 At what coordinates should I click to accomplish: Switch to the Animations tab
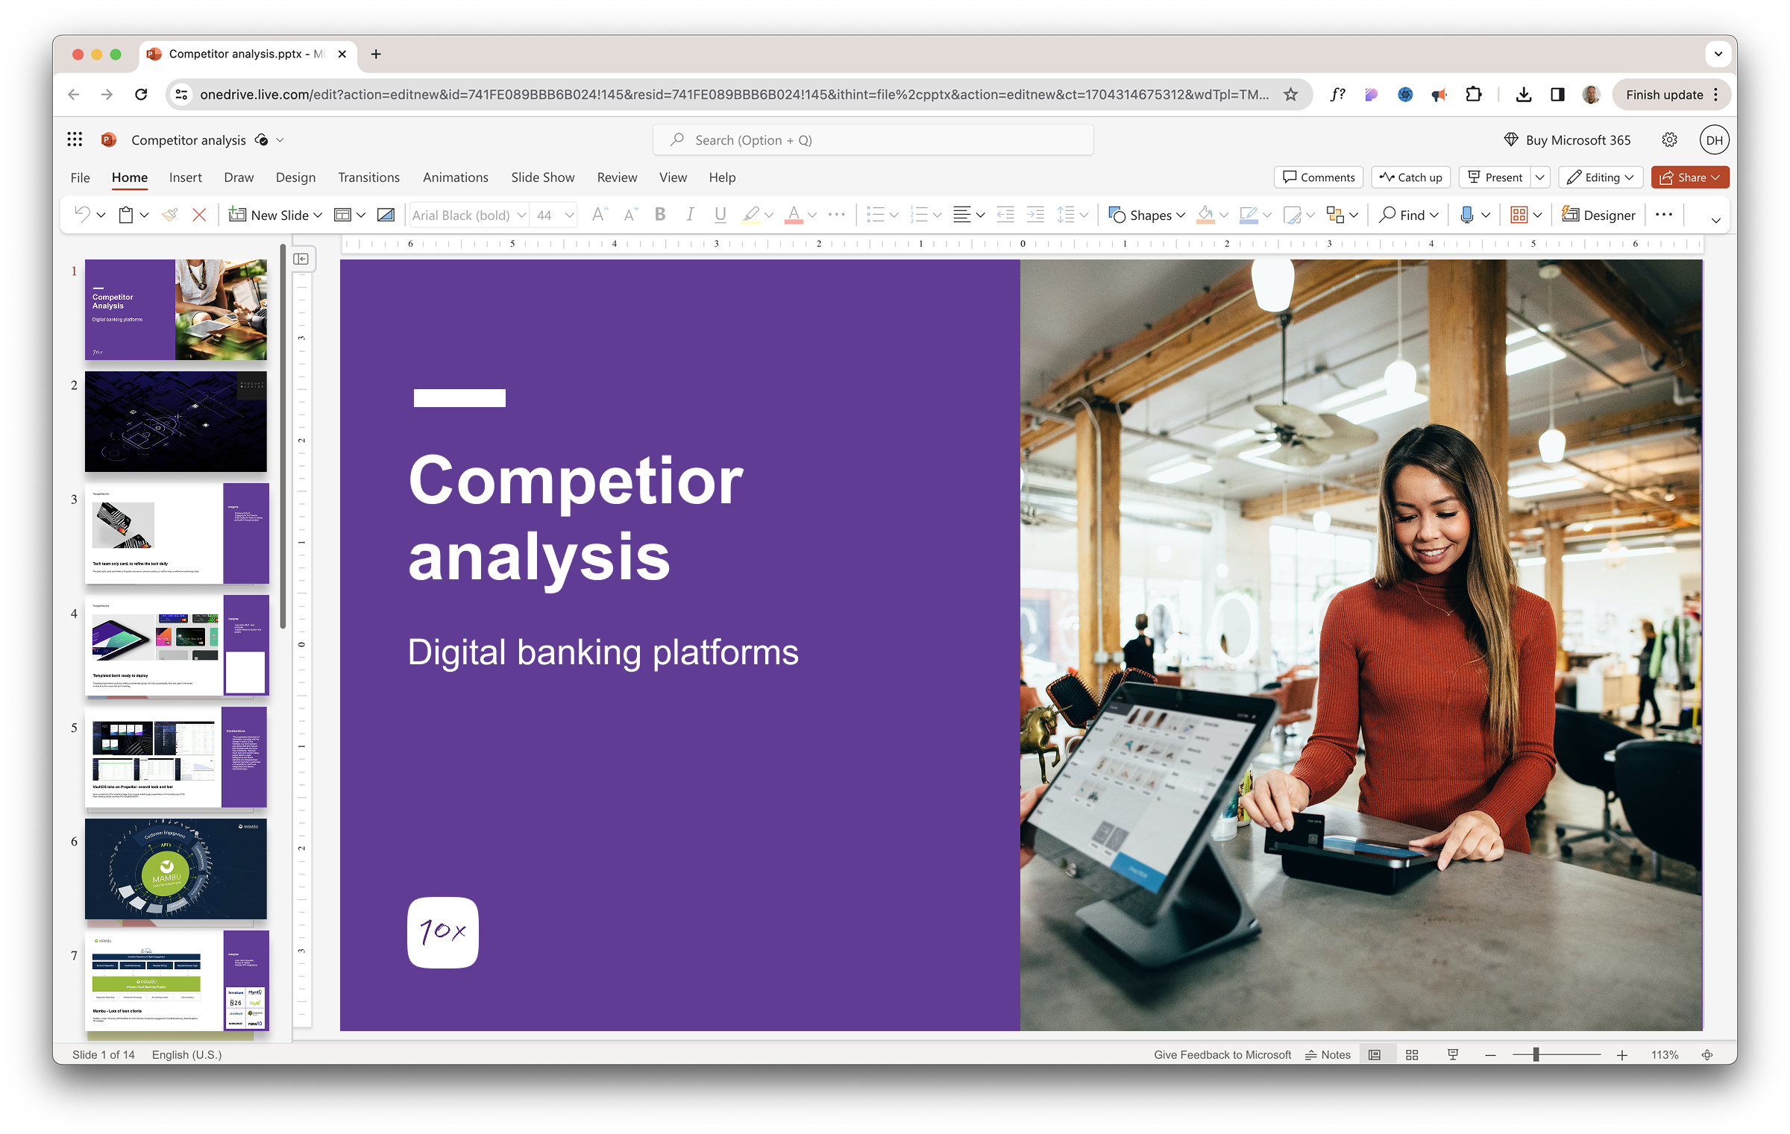(455, 177)
